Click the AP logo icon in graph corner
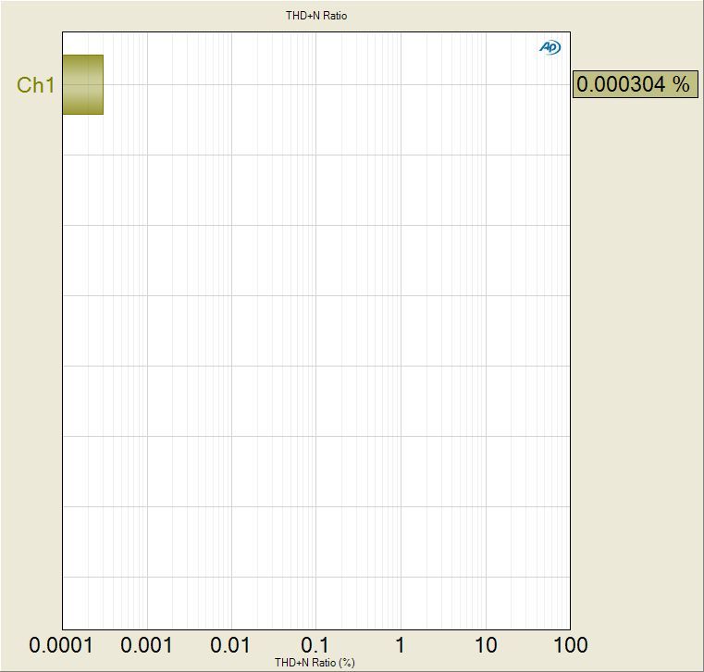This screenshot has width=704, height=672. tap(550, 47)
